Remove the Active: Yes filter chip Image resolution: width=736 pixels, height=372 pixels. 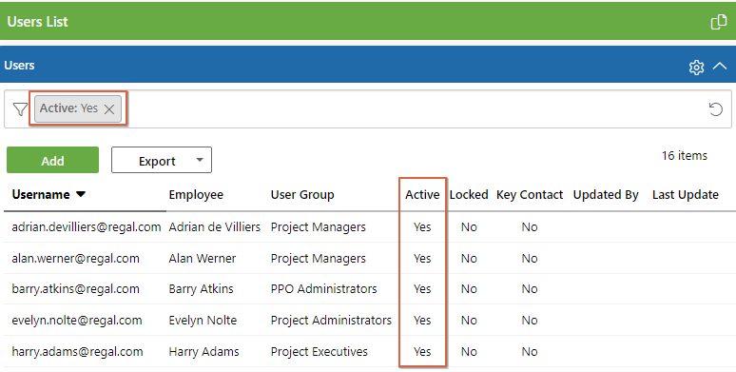point(109,109)
